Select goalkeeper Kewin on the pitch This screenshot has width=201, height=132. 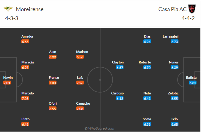8,78
